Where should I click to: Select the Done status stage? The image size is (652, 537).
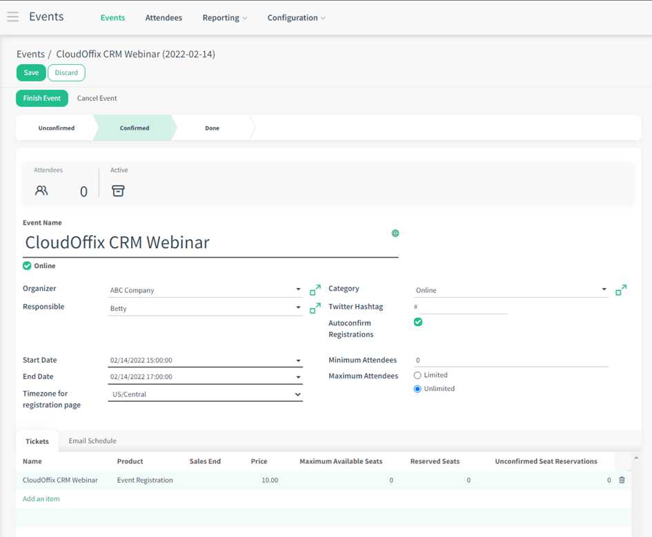[x=212, y=128]
